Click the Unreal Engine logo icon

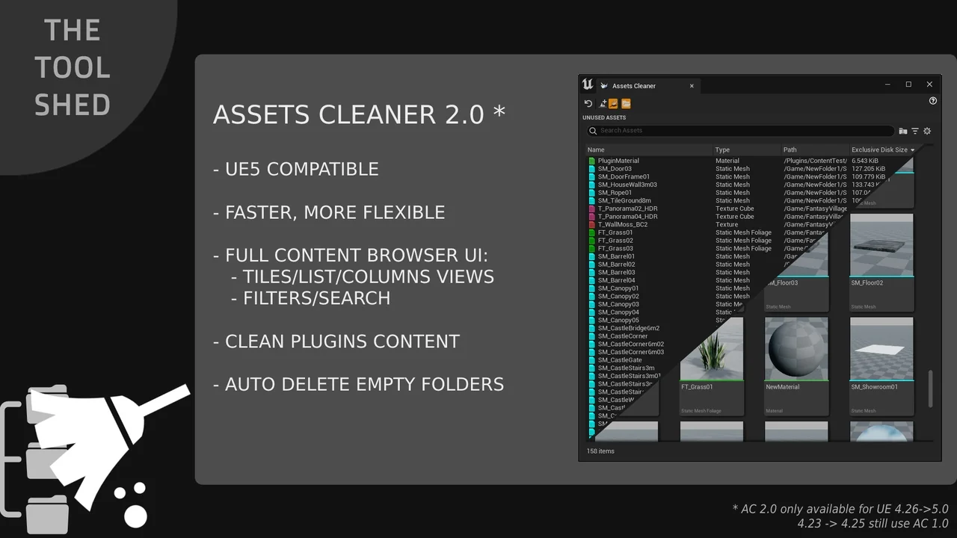[x=588, y=85]
